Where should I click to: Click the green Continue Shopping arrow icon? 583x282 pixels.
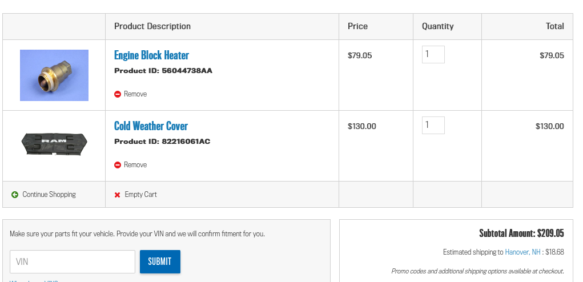pyautogui.click(x=15, y=195)
